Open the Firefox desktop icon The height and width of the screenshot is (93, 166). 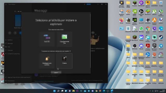(121, 20)
